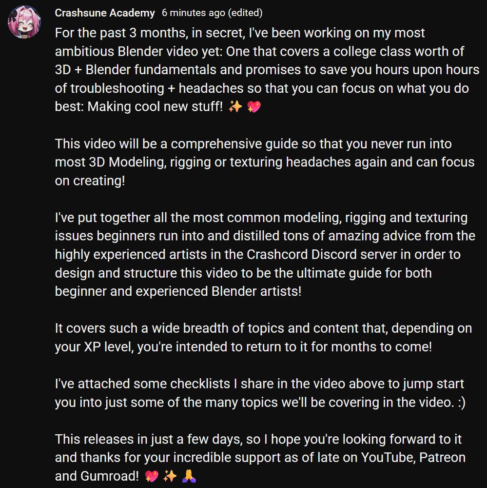This screenshot has height=488, width=487.
Task: Click the 'This releases in just a few days' line
Action: [258, 439]
